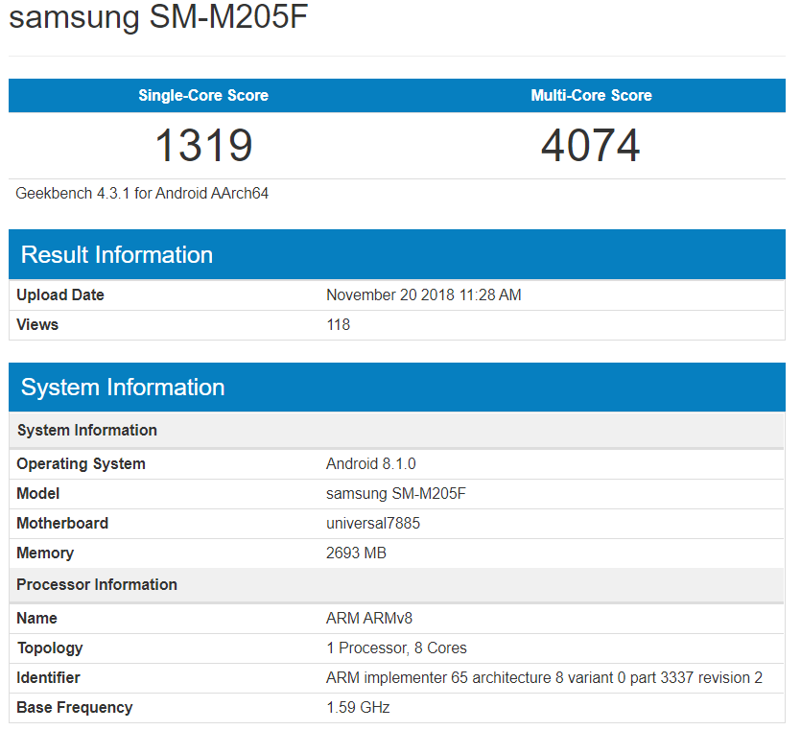Click the Multi-Core Score header

tap(591, 95)
